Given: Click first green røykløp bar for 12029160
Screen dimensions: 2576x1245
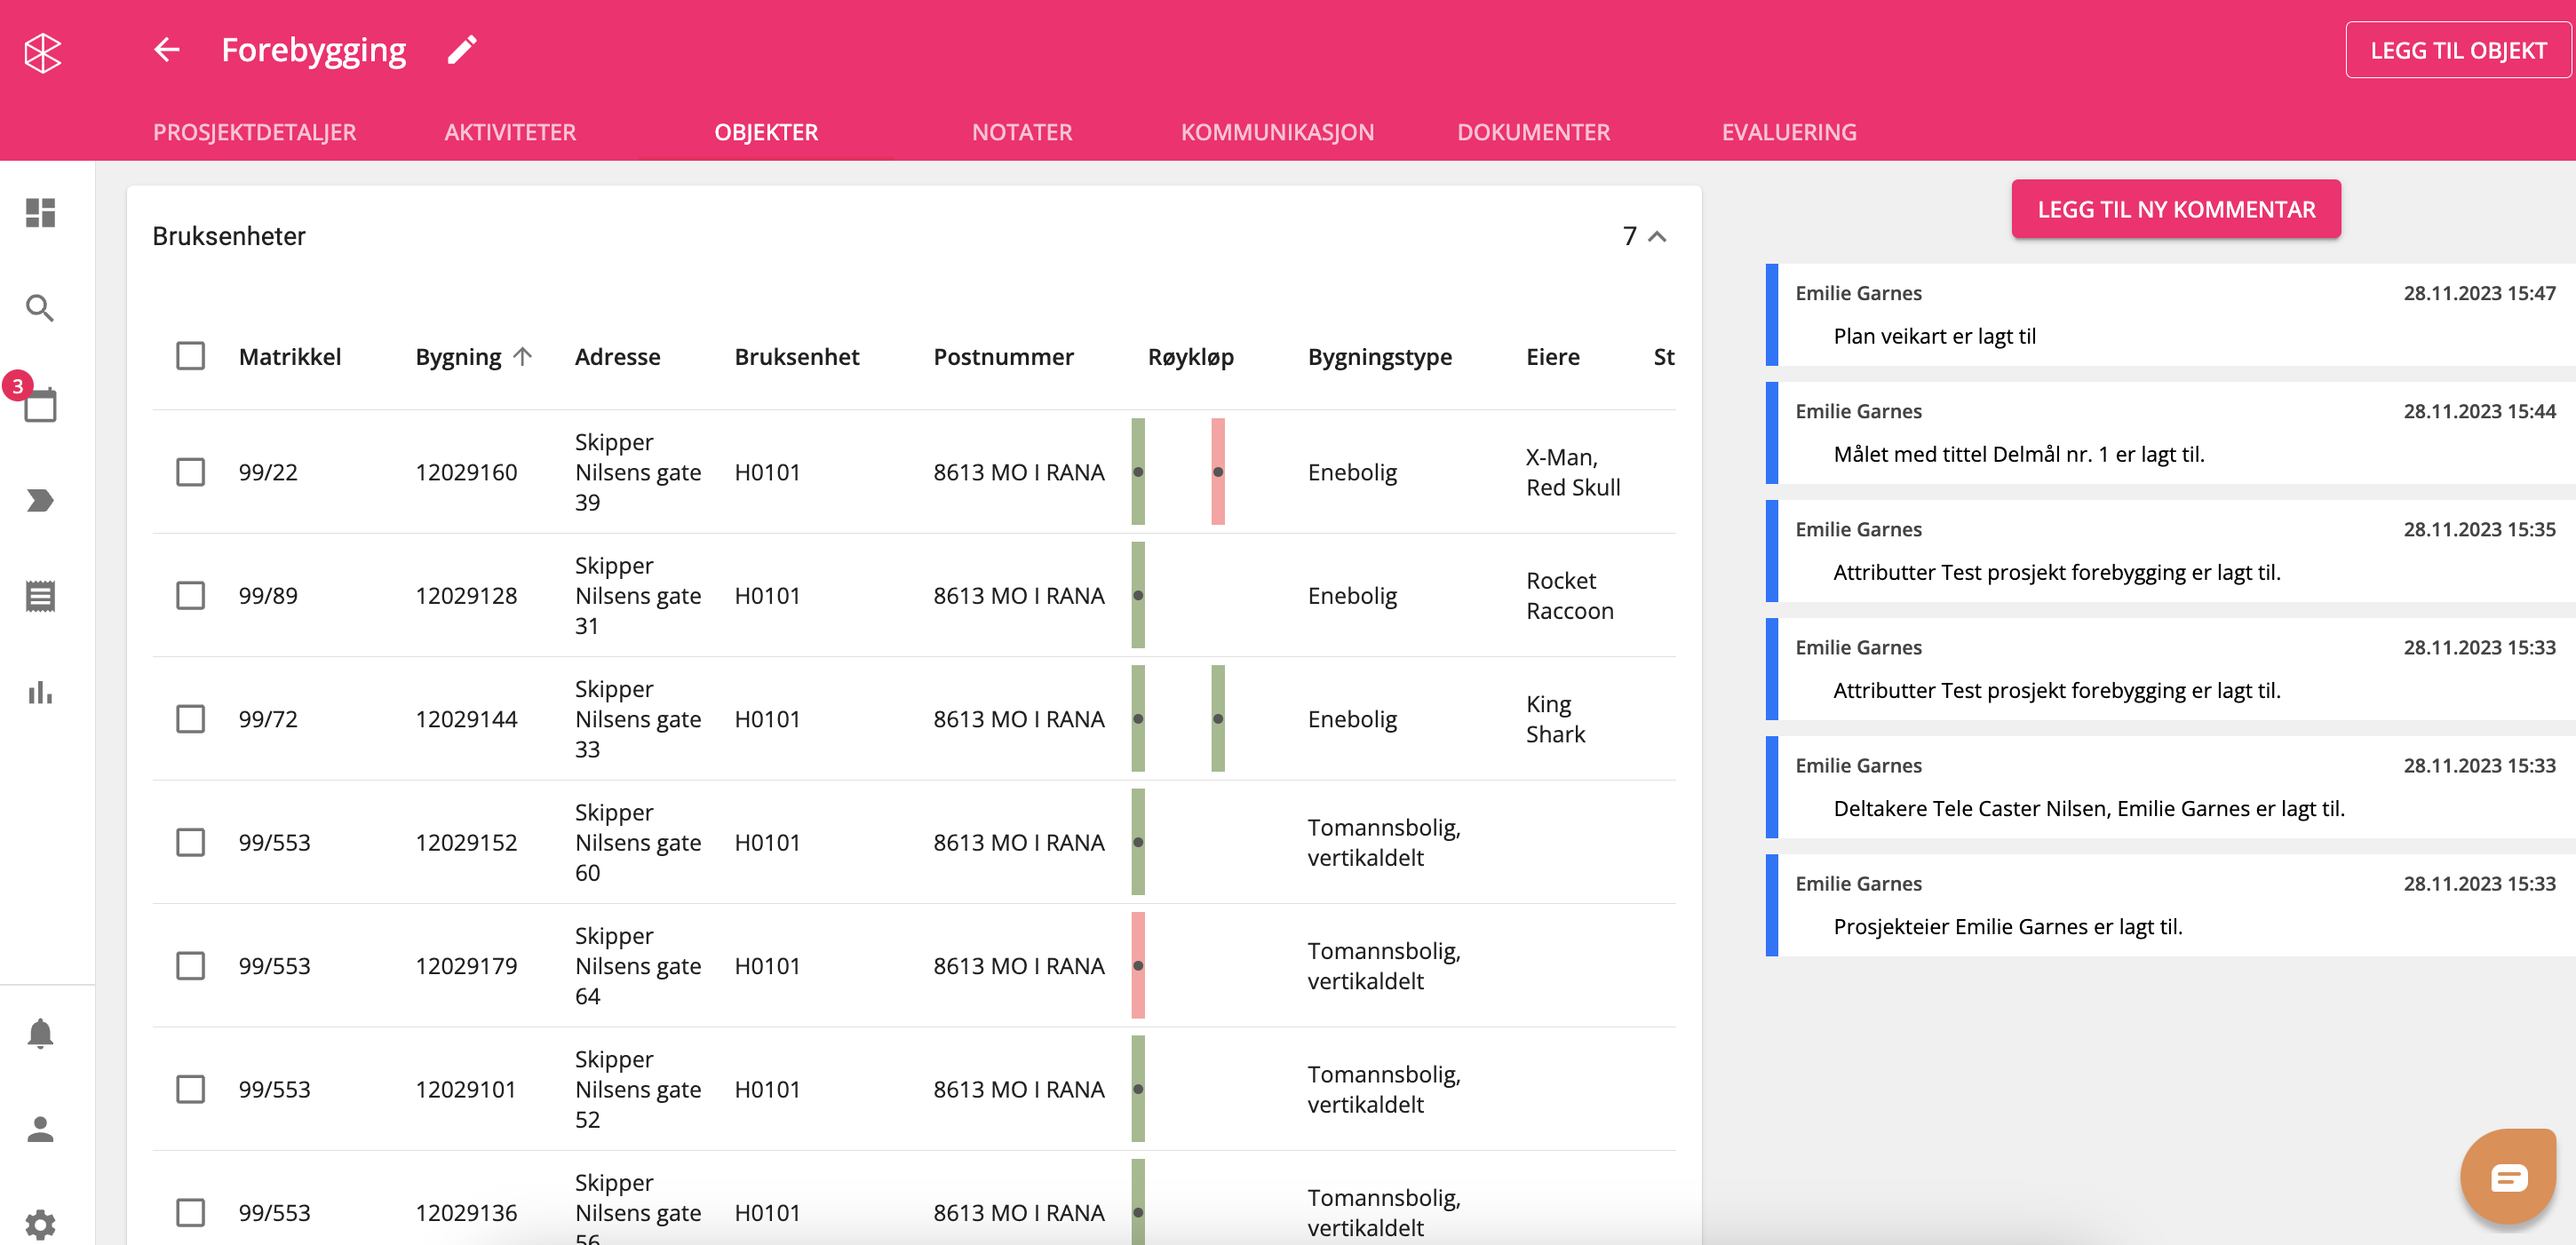Looking at the screenshot, I should (x=1138, y=472).
